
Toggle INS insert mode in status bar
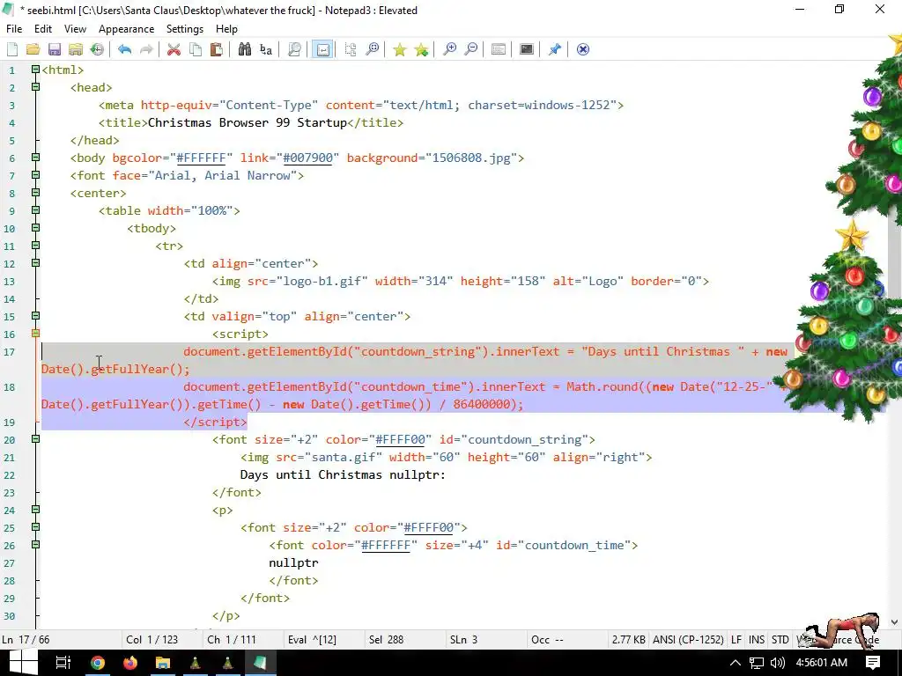pos(757,639)
